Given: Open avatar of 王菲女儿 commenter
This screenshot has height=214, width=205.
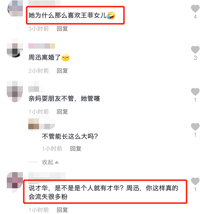Looking at the screenshot, I should 15,8.
